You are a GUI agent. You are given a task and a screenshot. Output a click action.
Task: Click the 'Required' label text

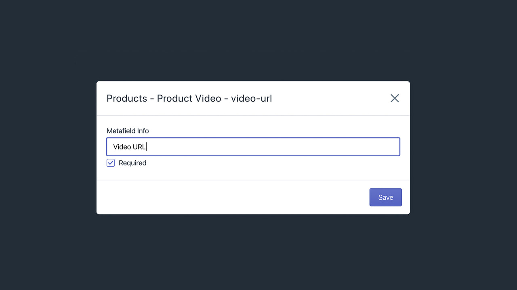132,163
